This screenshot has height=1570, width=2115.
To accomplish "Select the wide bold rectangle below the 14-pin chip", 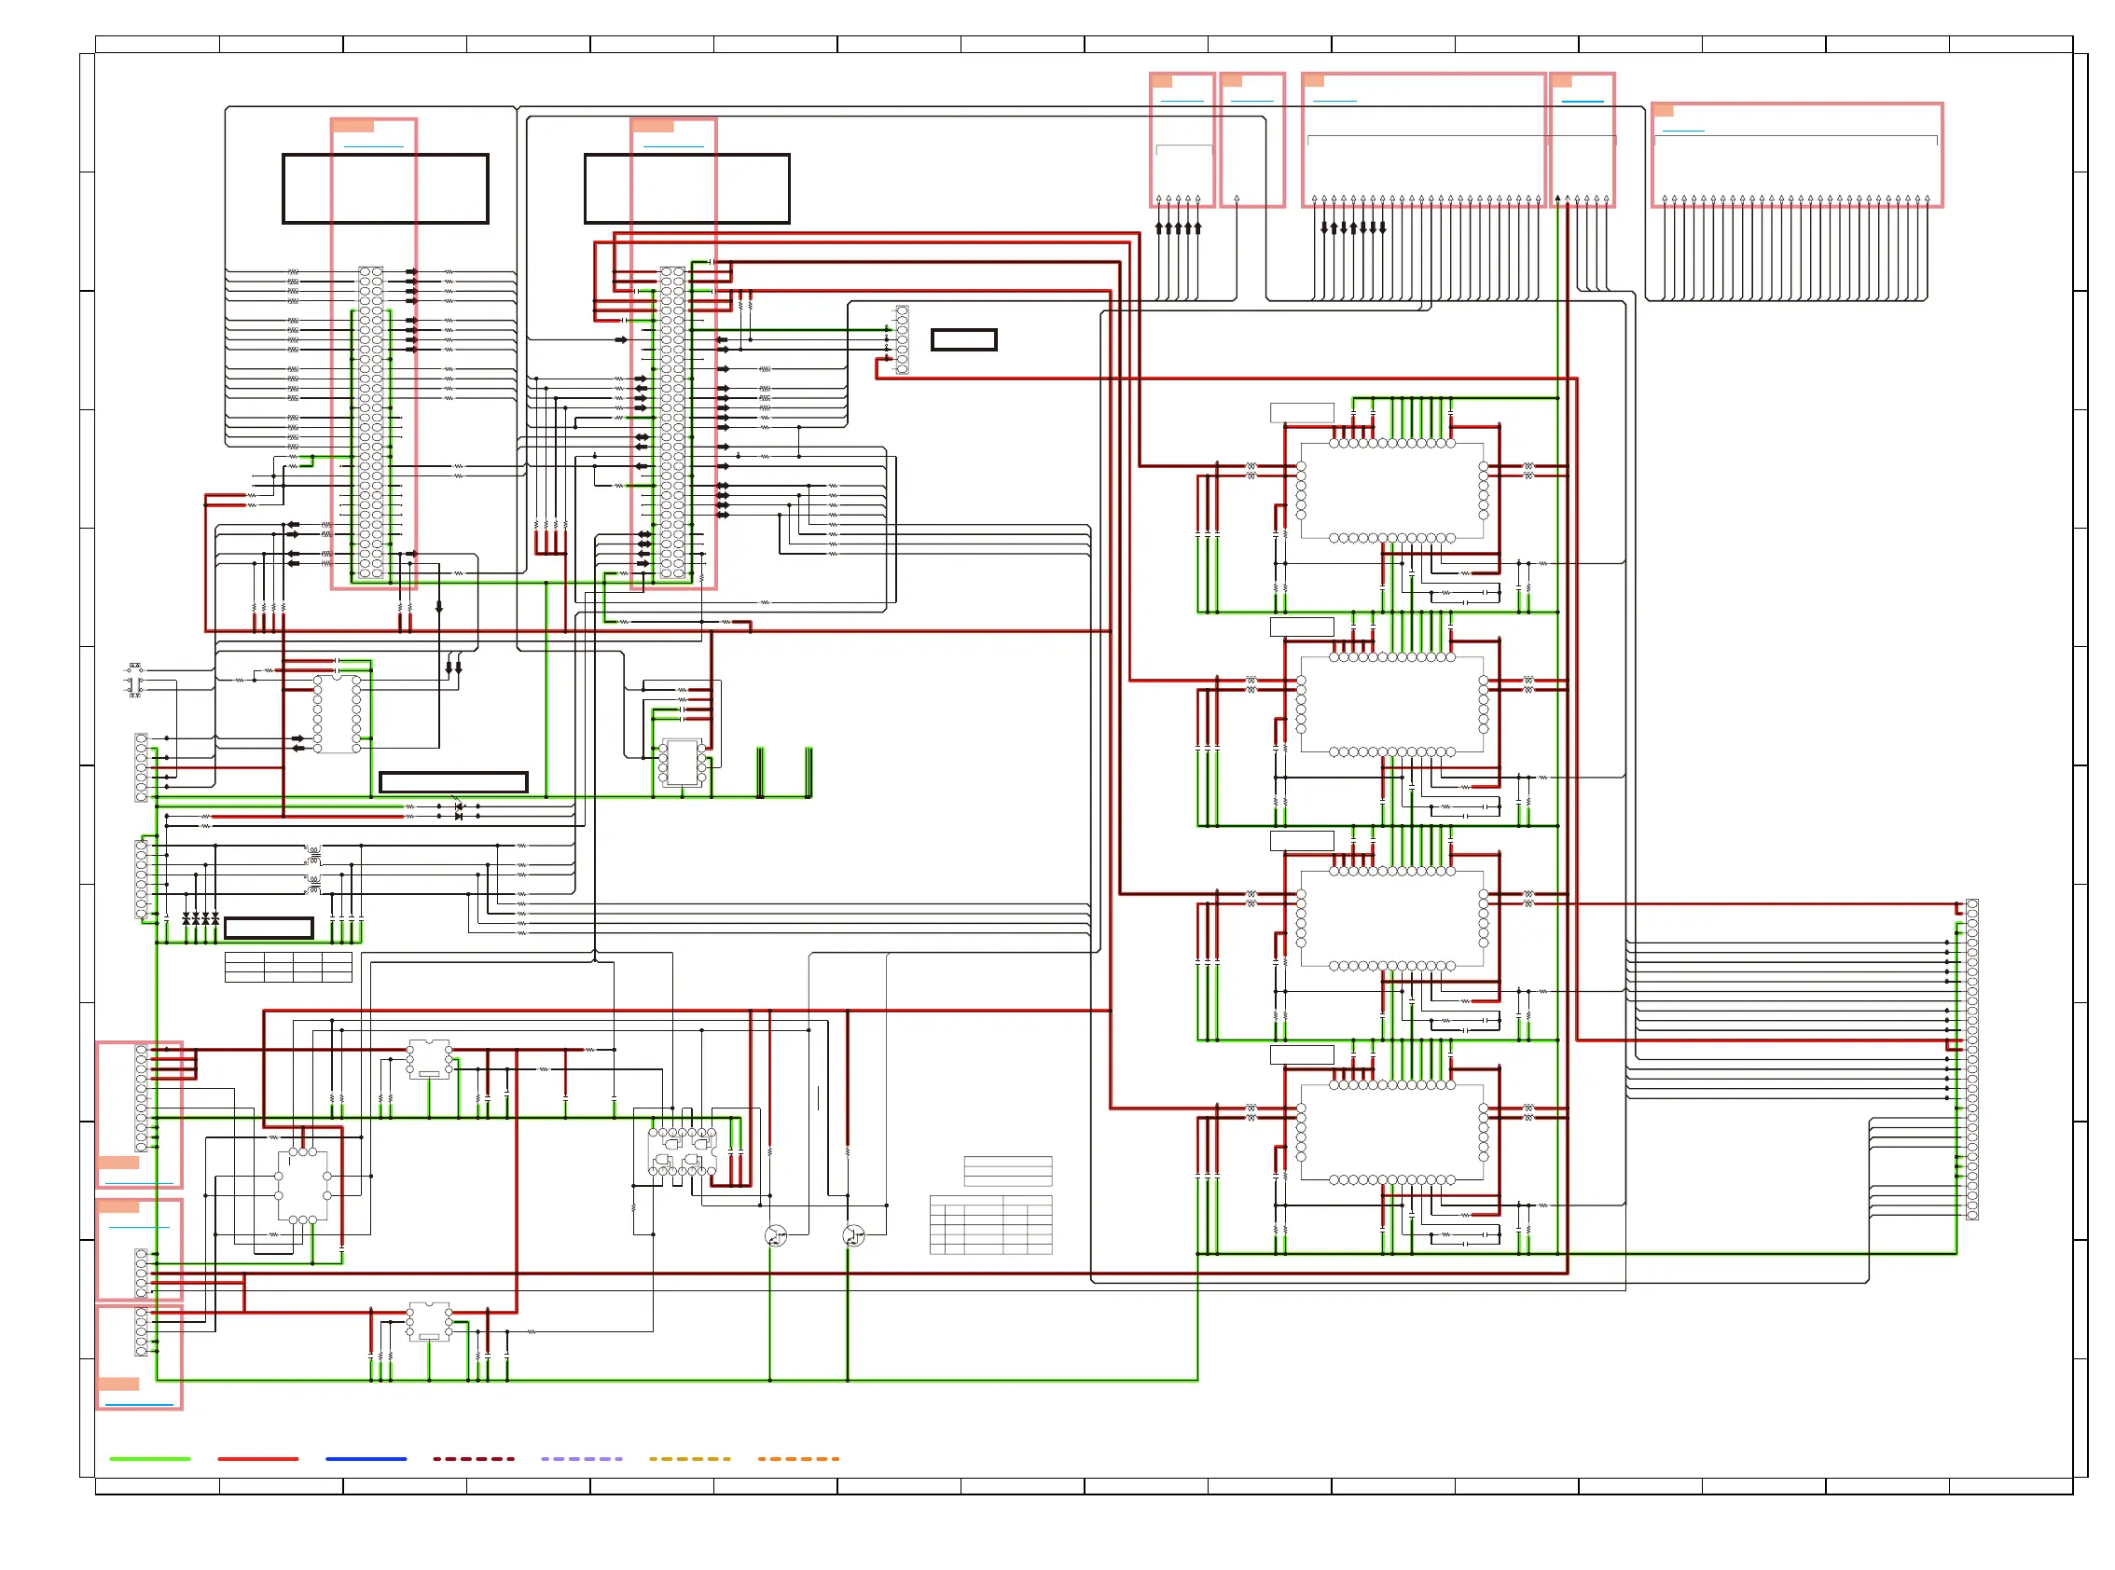I will pos(453,782).
